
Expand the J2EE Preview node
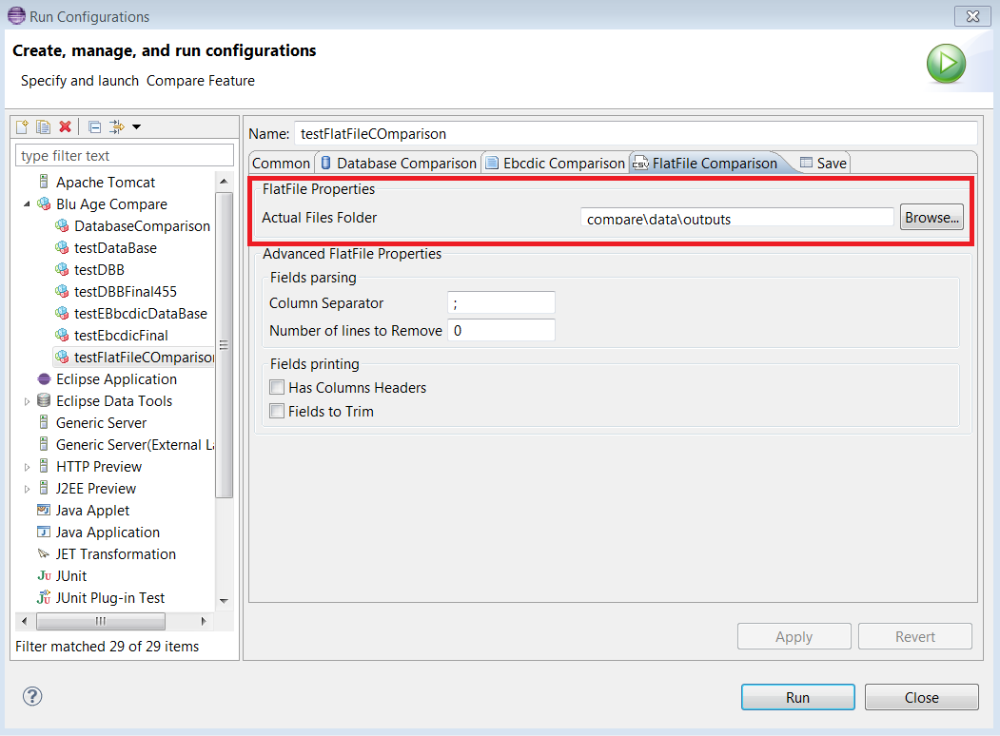[x=27, y=489]
